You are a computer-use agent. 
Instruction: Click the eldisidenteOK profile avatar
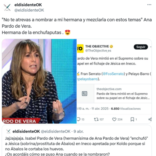7,7
